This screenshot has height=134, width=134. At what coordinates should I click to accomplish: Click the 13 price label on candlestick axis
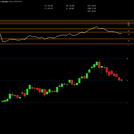[127, 81]
